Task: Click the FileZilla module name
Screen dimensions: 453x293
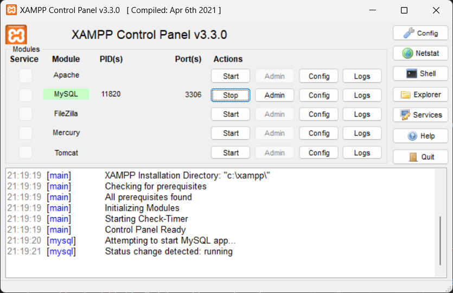Action: [x=66, y=114]
